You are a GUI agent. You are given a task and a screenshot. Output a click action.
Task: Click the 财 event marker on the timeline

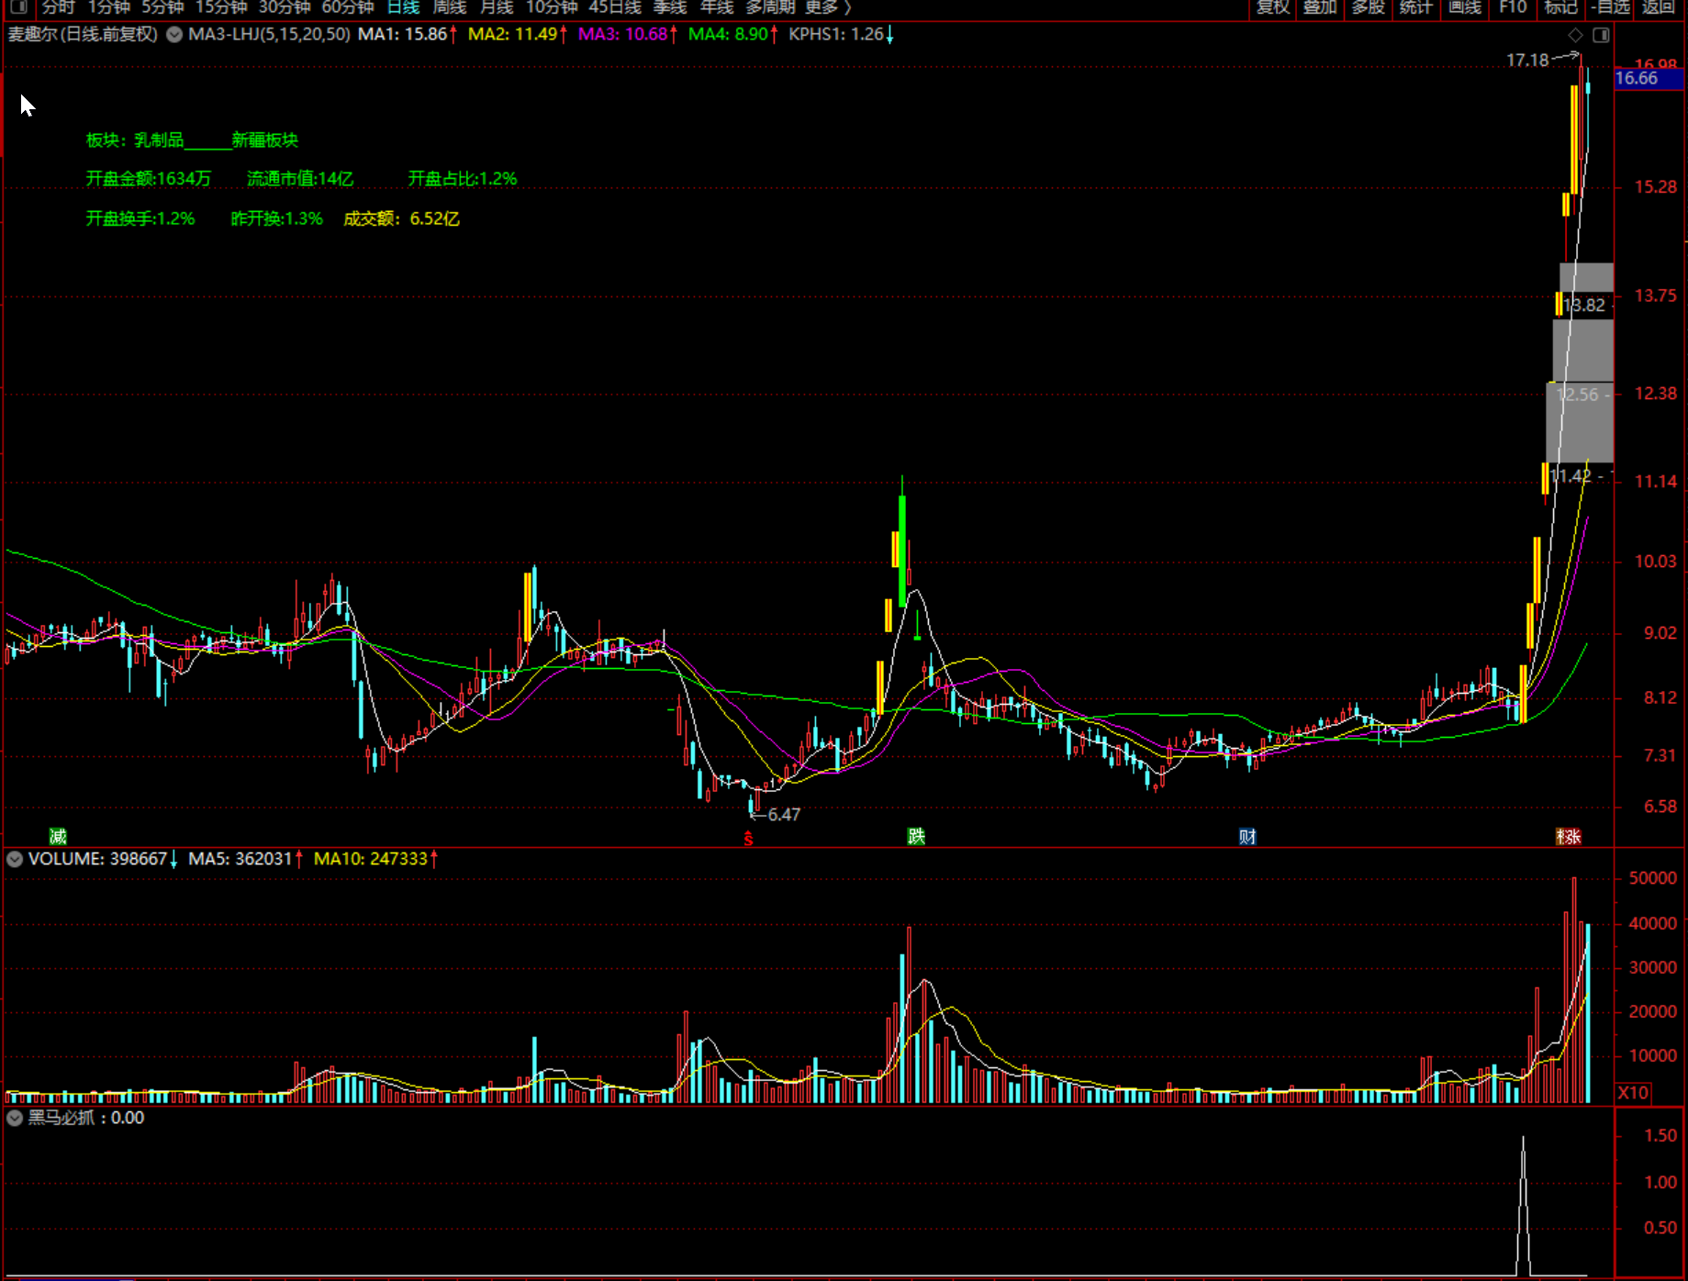(x=1246, y=836)
